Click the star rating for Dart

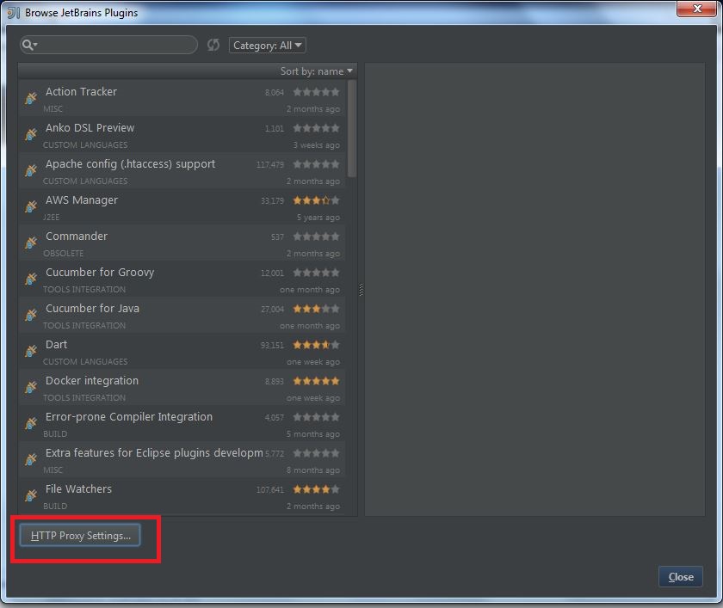pyautogui.click(x=317, y=345)
